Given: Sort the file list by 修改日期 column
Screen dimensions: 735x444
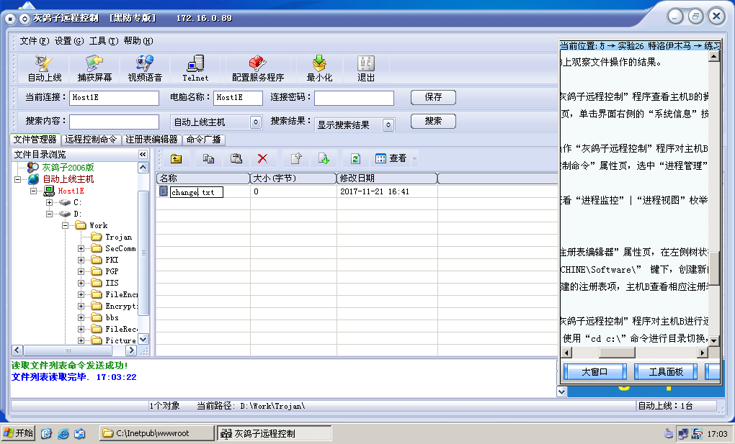Looking at the screenshot, I should [x=387, y=178].
